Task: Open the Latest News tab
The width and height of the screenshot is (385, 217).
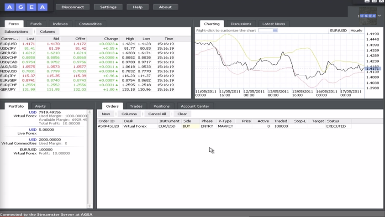Action: 274,24
